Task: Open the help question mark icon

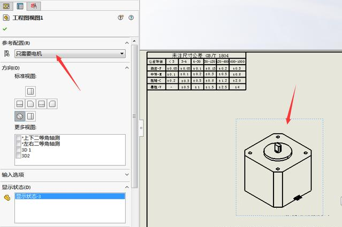Action: [131, 18]
